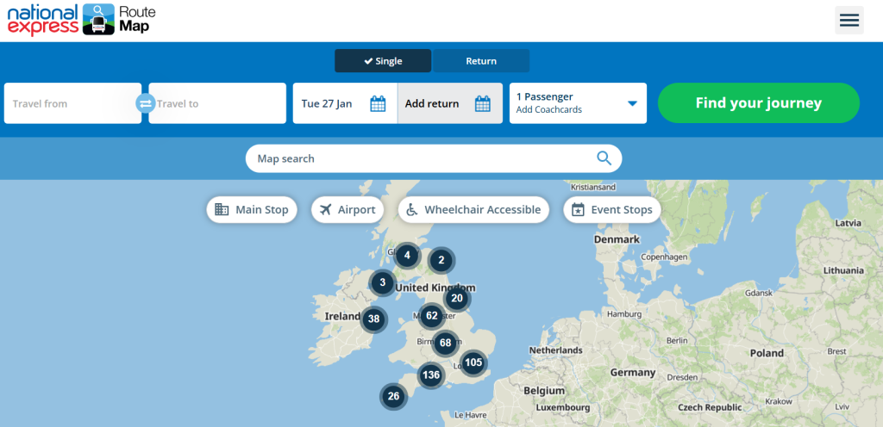Select the 105 stops cluster near London
The image size is (883, 427).
click(473, 362)
